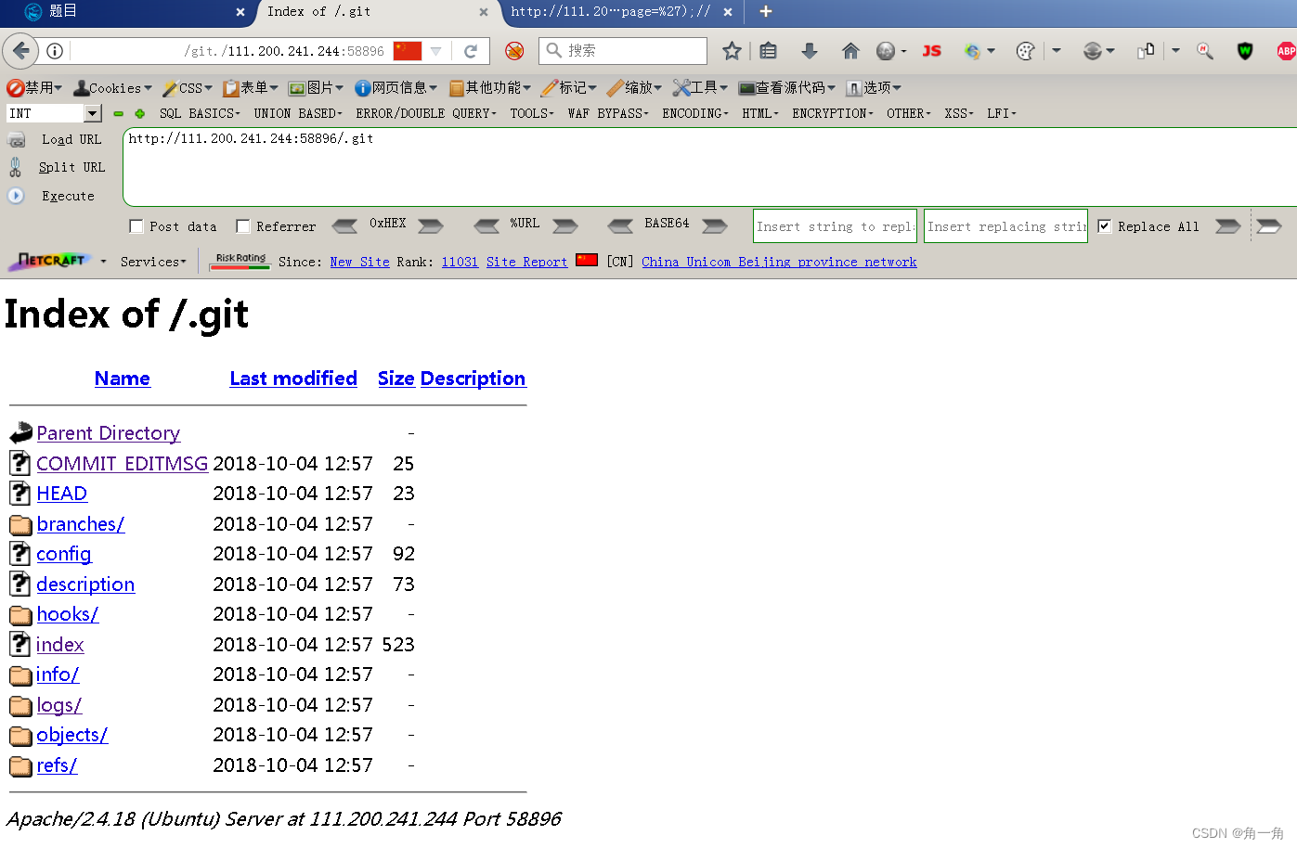
Task: Reload the current page
Action: pos(471,51)
